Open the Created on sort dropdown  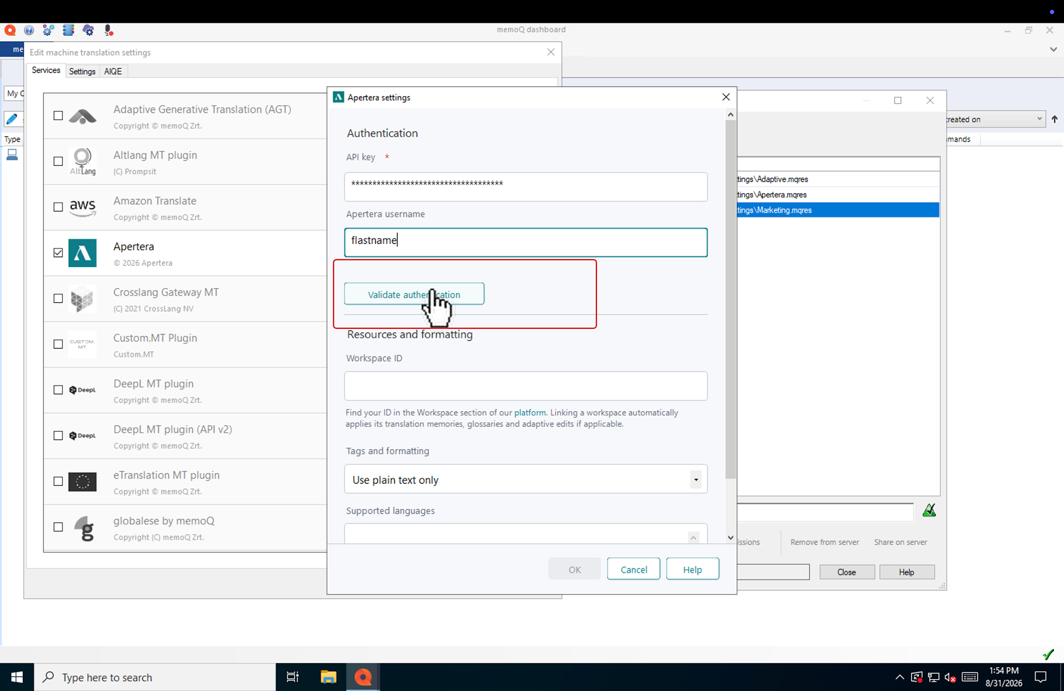coord(994,119)
